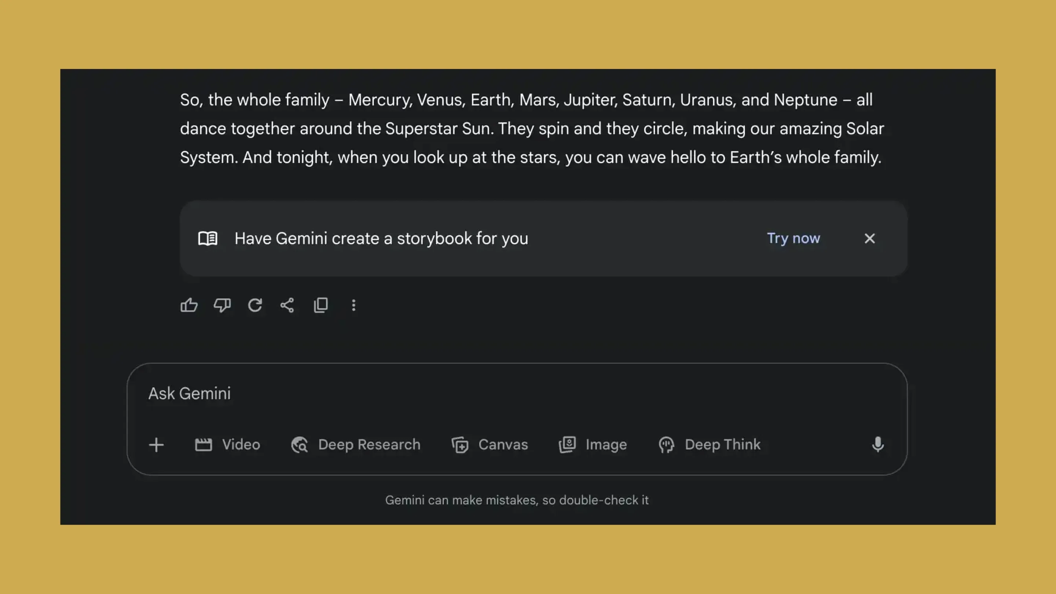Click the 'Gemini can make mistakes' disclaimer
Viewport: 1056px width, 594px height.
(x=517, y=500)
